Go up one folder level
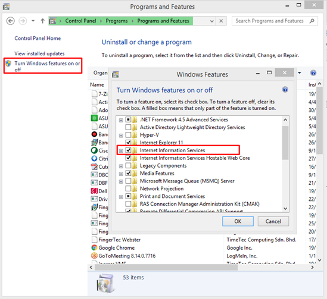Image resolution: width=327 pixels, height=299 pixels. click(x=42, y=21)
